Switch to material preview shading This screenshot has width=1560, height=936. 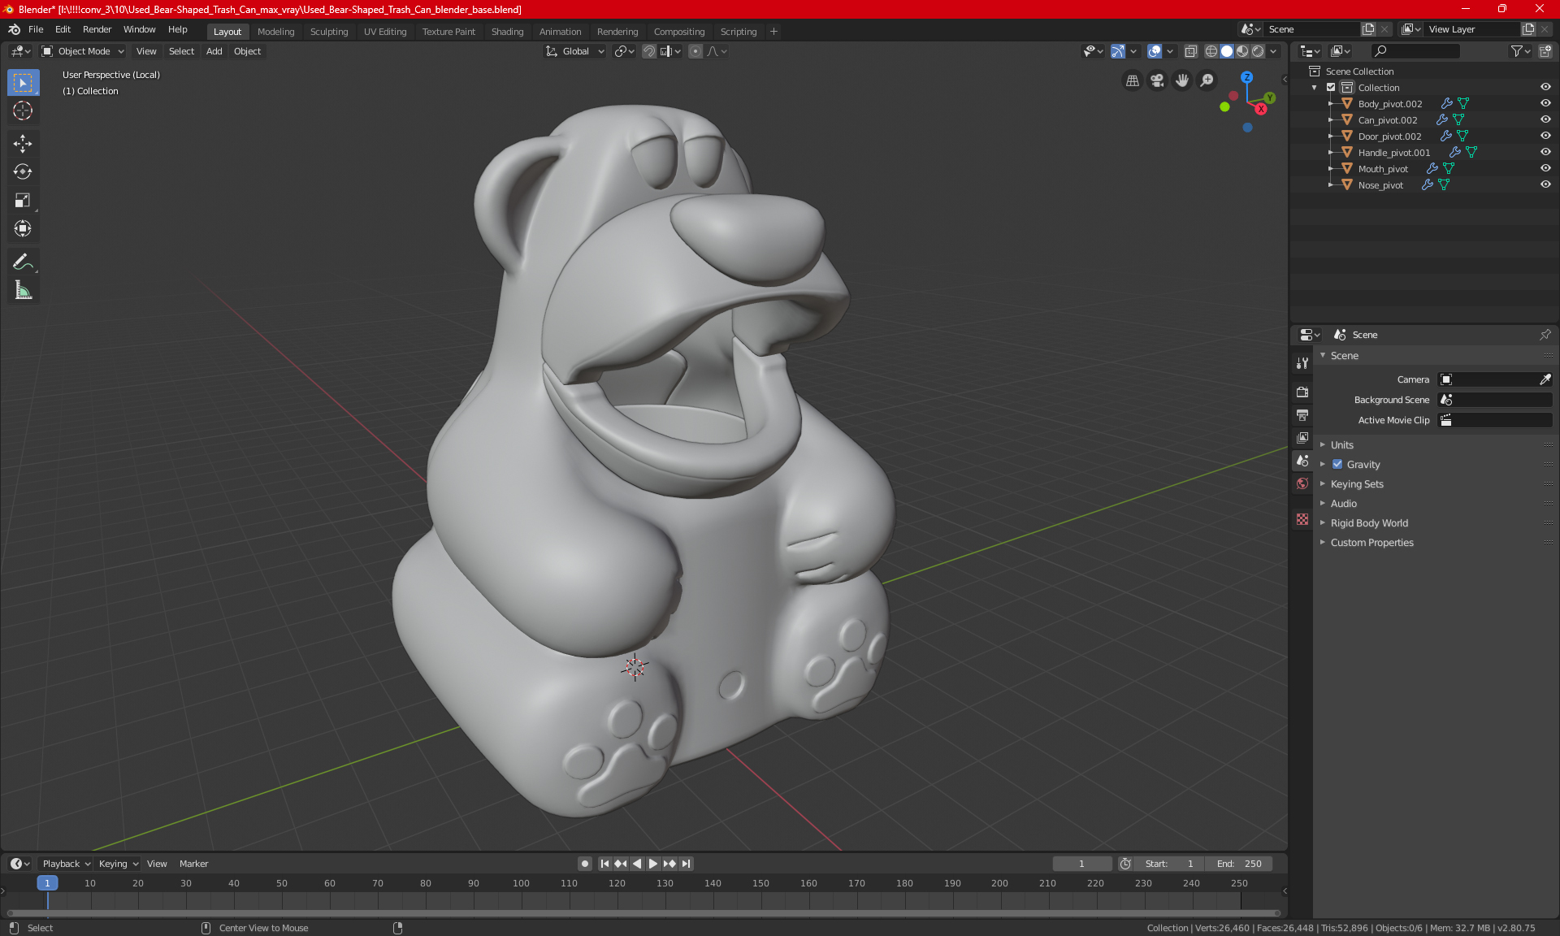[x=1242, y=51]
